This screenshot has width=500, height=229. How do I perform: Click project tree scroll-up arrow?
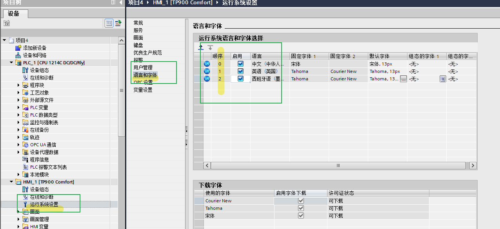[x=121, y=40]
